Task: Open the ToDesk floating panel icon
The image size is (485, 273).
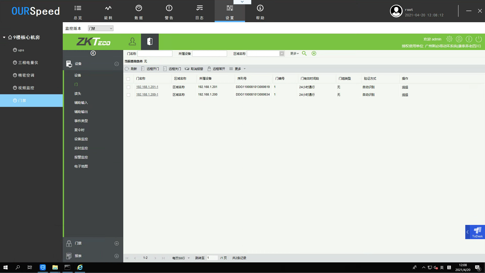Action: 477,232
